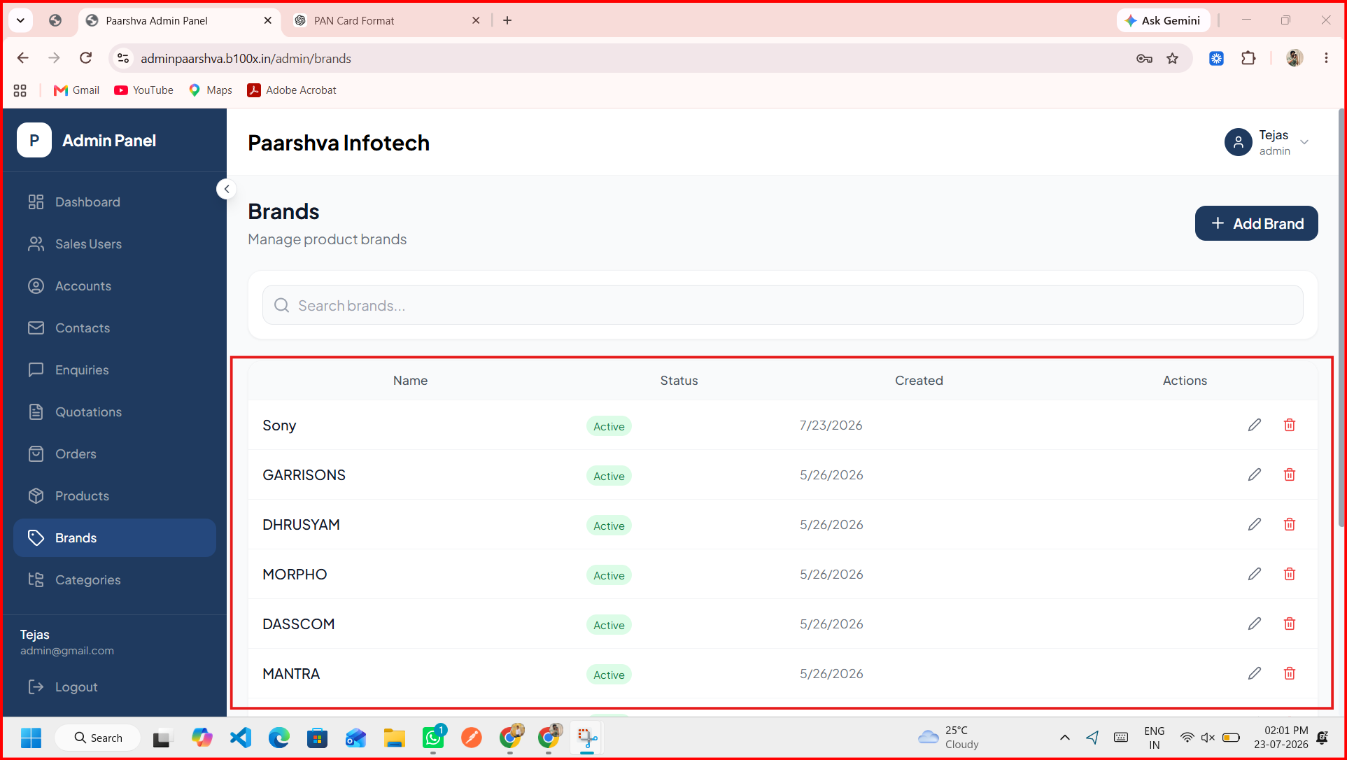Delete the Sony brand with trash icon
The image size is (1347, 760).
[1289, 425]
